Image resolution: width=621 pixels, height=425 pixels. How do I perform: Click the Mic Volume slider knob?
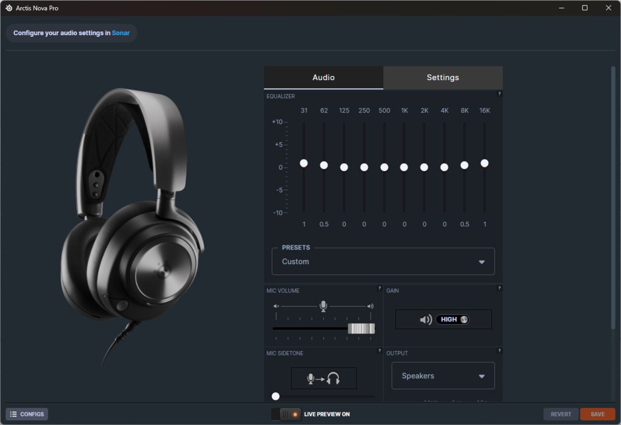(361, 328)
